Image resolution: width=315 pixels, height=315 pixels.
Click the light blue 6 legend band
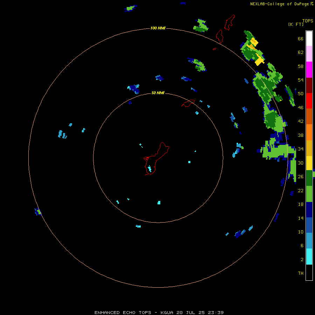[309, 240]
